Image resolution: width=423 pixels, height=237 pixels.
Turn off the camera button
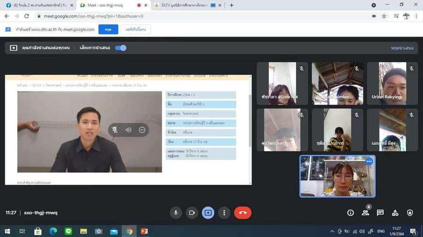192,213
